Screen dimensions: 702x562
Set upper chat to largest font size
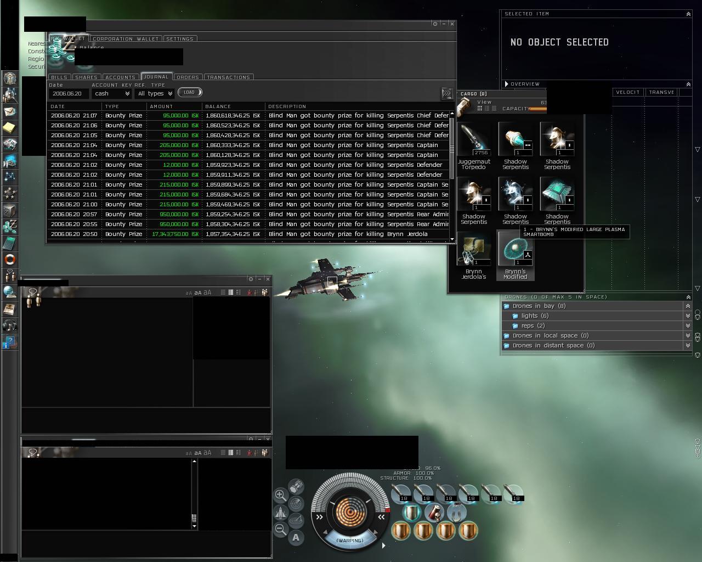(x=207, y=293)
